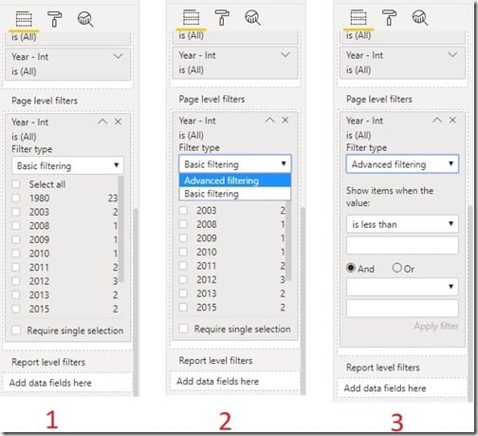Collapse Year - Int page filter in panel 2
The height and width of the screenshot is (436, 478).
[x=269, y=120]
